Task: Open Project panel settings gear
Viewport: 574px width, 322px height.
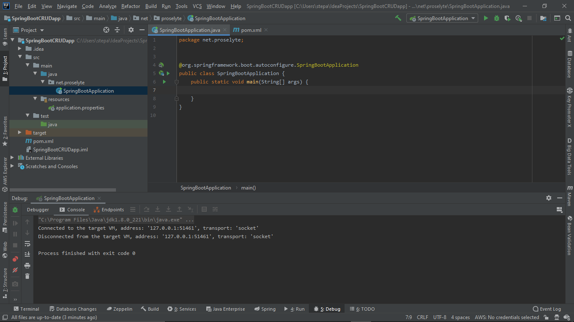Action: (131, 30)
